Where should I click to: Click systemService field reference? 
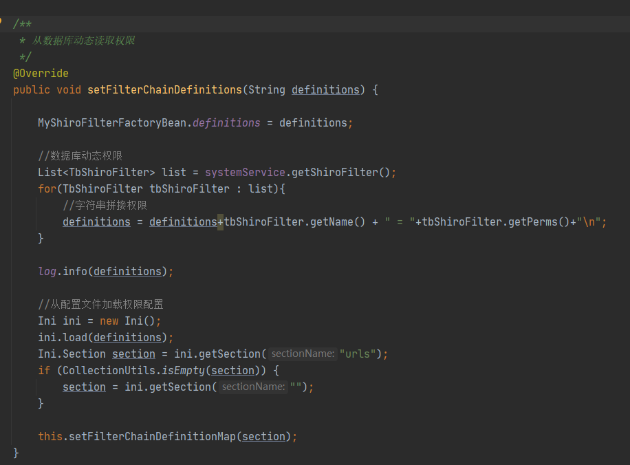tap(245, 173)
